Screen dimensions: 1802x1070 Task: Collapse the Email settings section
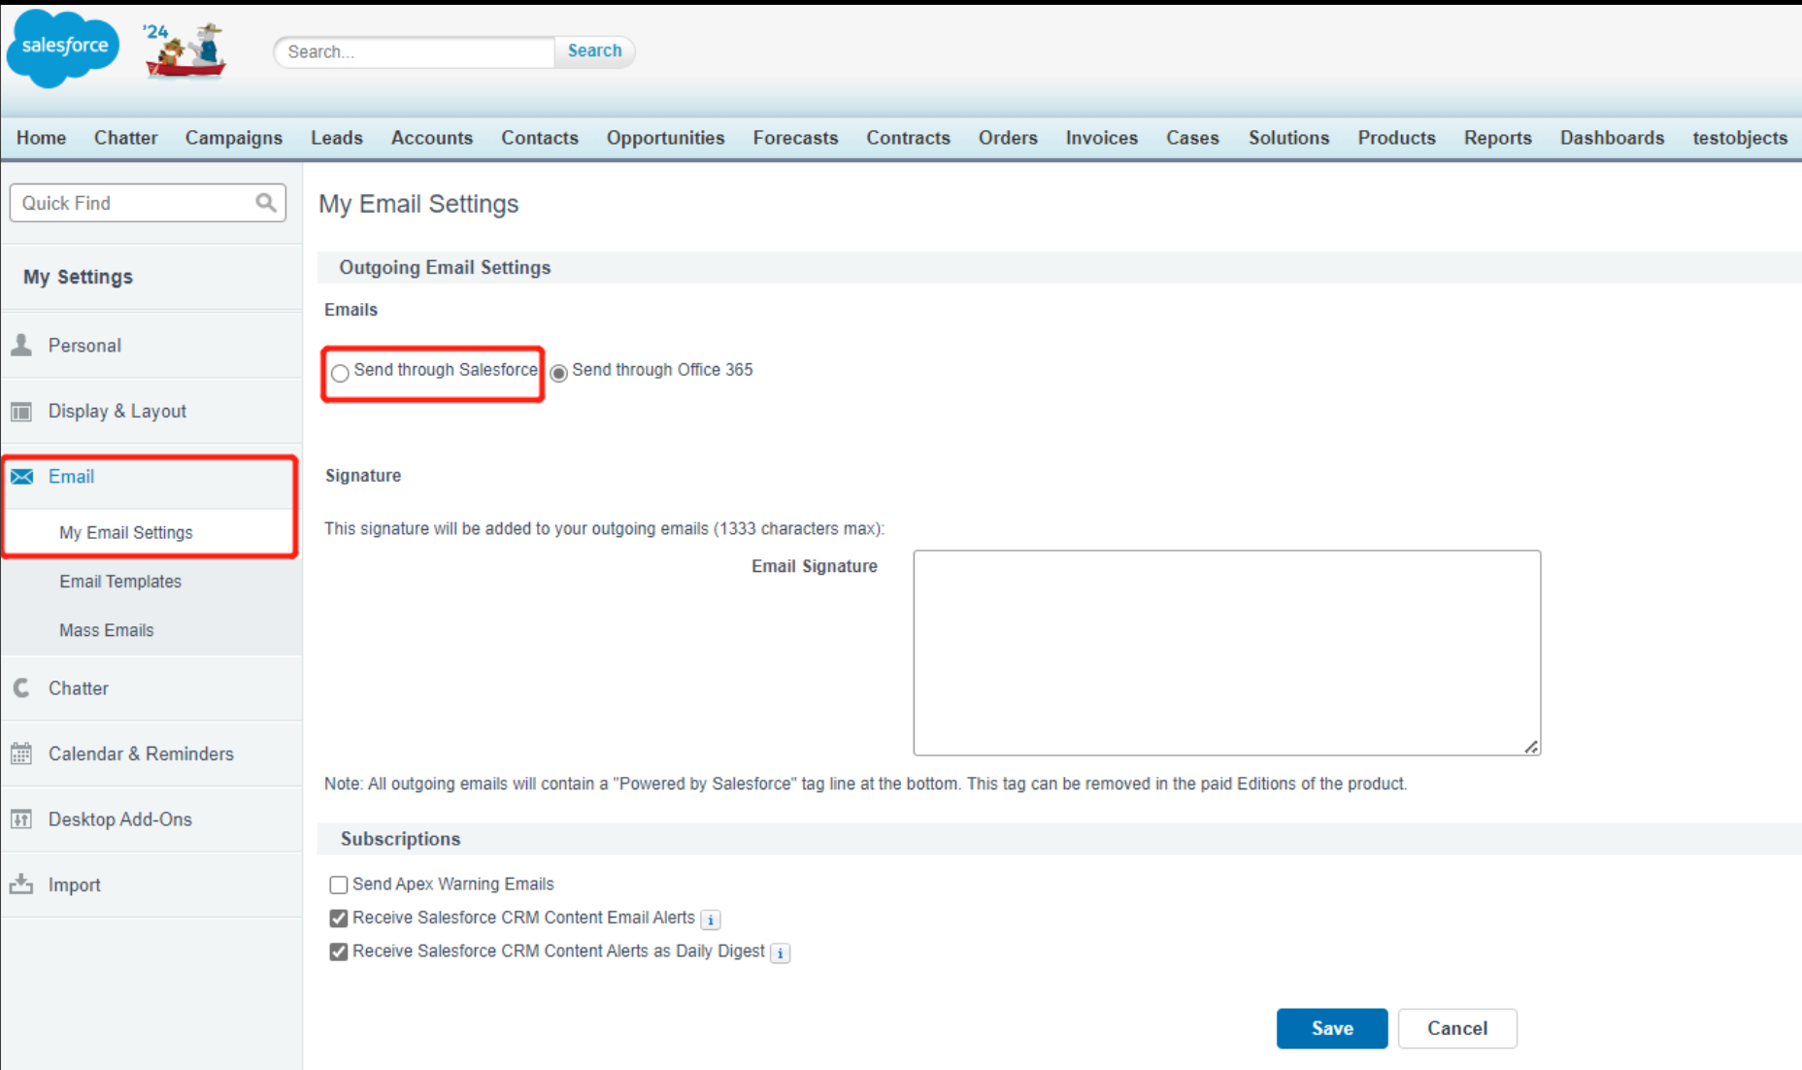[x=71, y=477]
